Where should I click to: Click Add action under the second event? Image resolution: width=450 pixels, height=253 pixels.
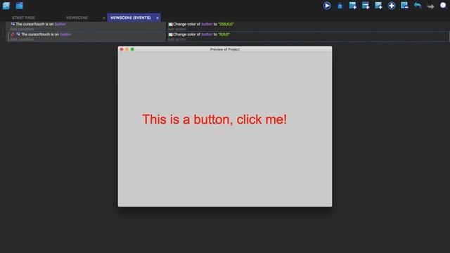click(x=176, y=39)
